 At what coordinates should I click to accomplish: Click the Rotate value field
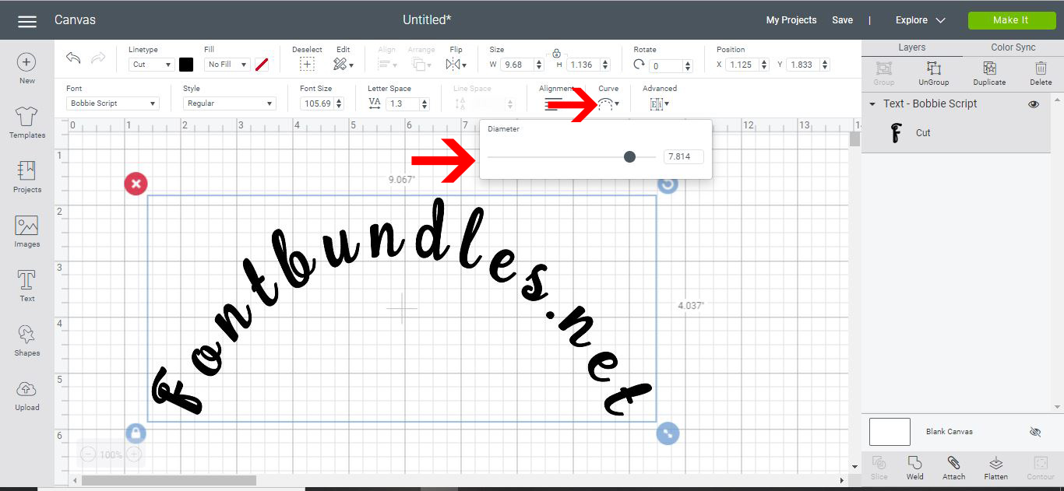[667, 66]
